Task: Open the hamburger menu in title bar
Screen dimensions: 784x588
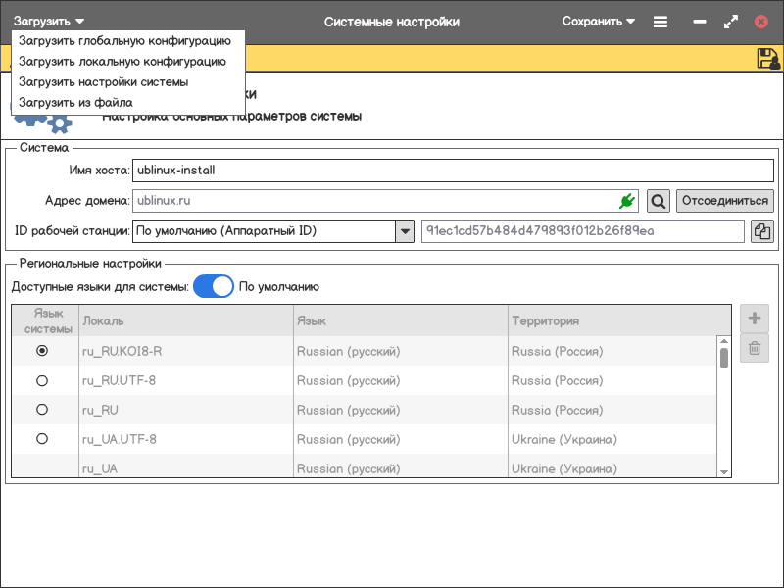Action: tap(661, 22)
